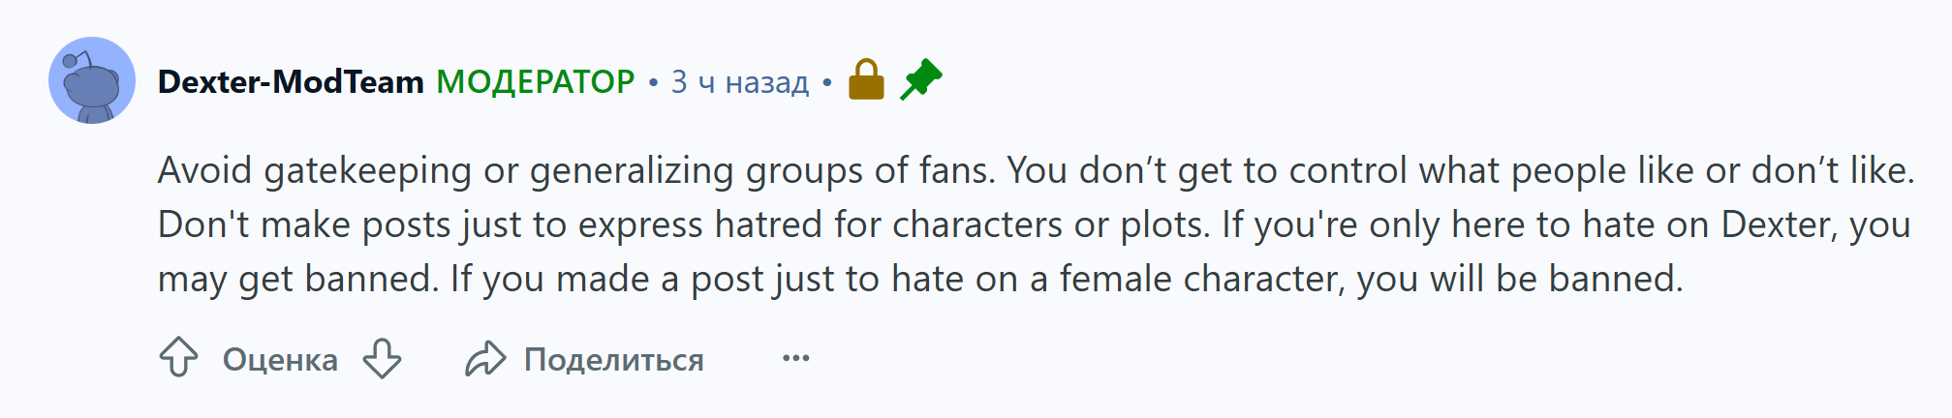Click the gold lock icon
The height and width of the screenshot is (418, 1952).
point(866,80)
